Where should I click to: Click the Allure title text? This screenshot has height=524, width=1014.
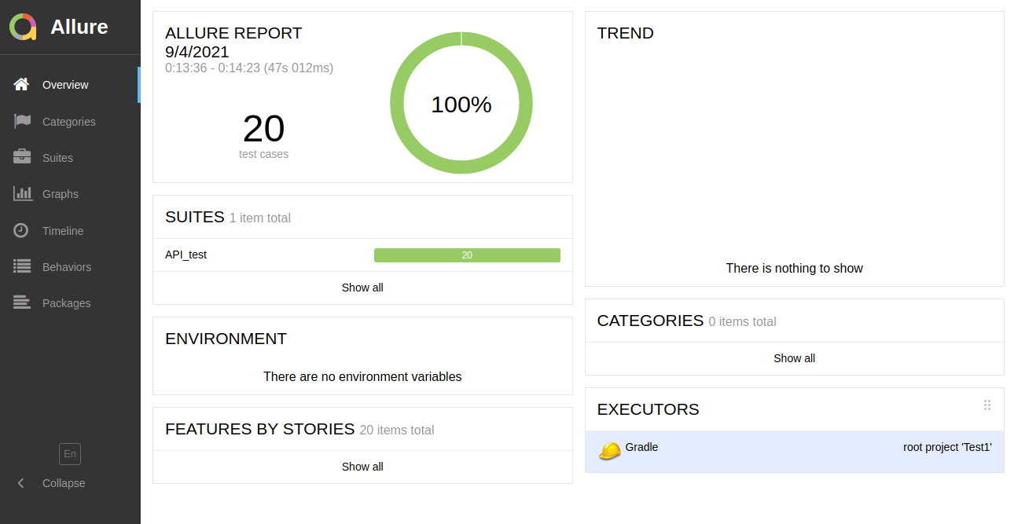pos(79,27)
